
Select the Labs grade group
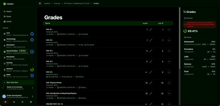[x=200, y=58]
